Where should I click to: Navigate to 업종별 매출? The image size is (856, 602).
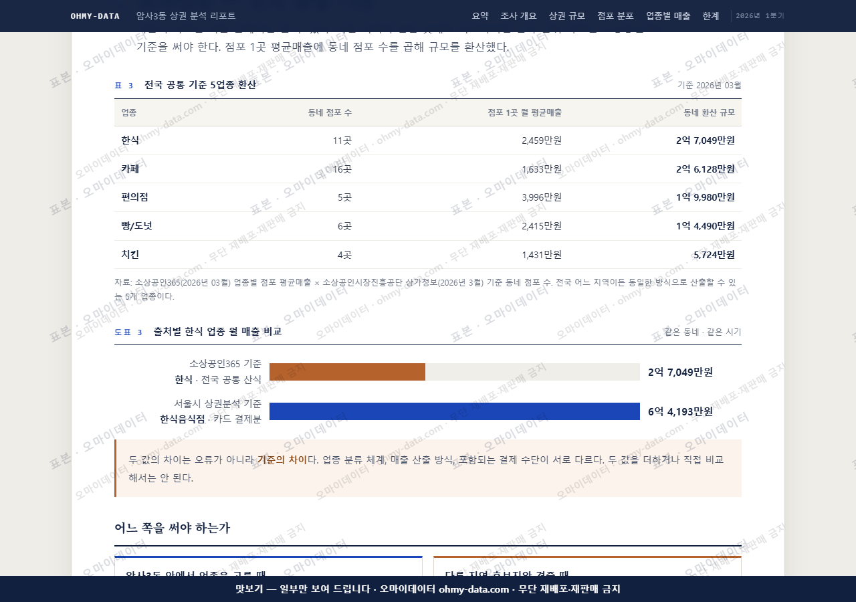click(x=668, y=16)
